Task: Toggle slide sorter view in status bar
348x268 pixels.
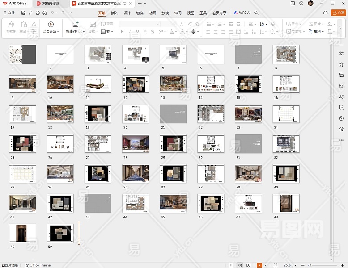Action: point(240,265)
